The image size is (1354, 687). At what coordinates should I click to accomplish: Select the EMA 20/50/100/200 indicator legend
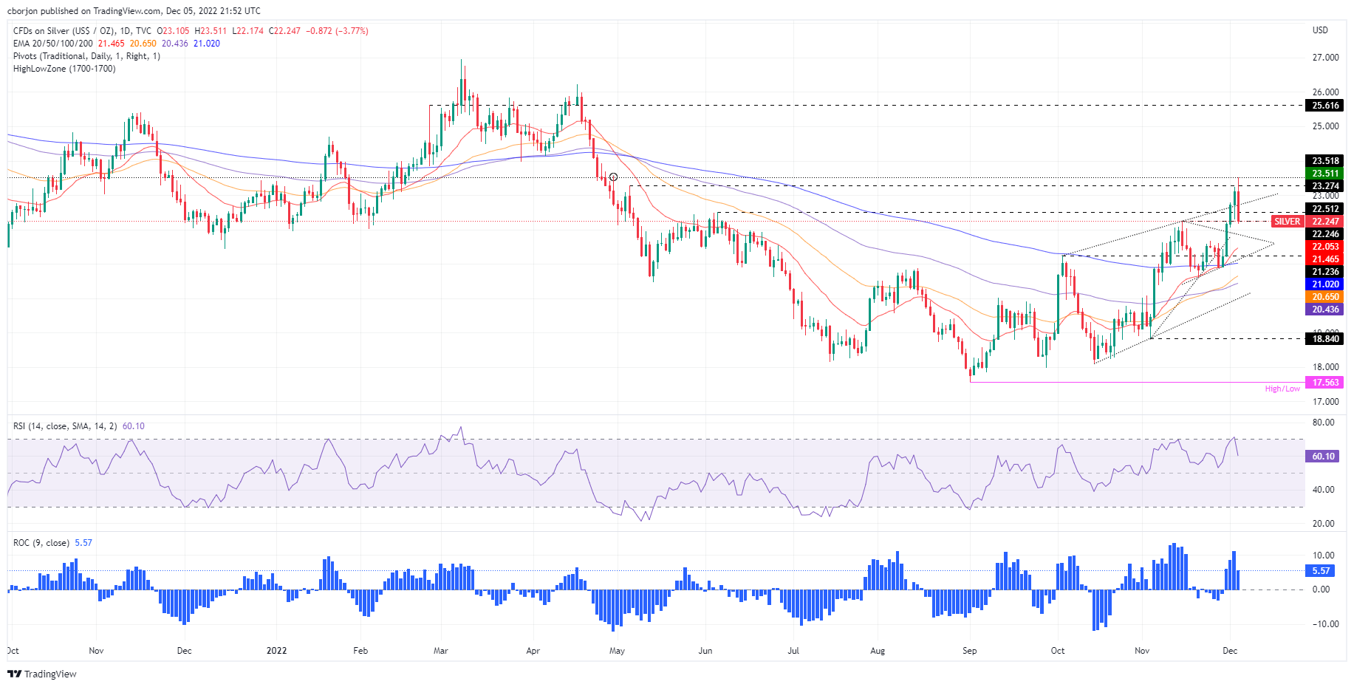[x=53, y=44]
